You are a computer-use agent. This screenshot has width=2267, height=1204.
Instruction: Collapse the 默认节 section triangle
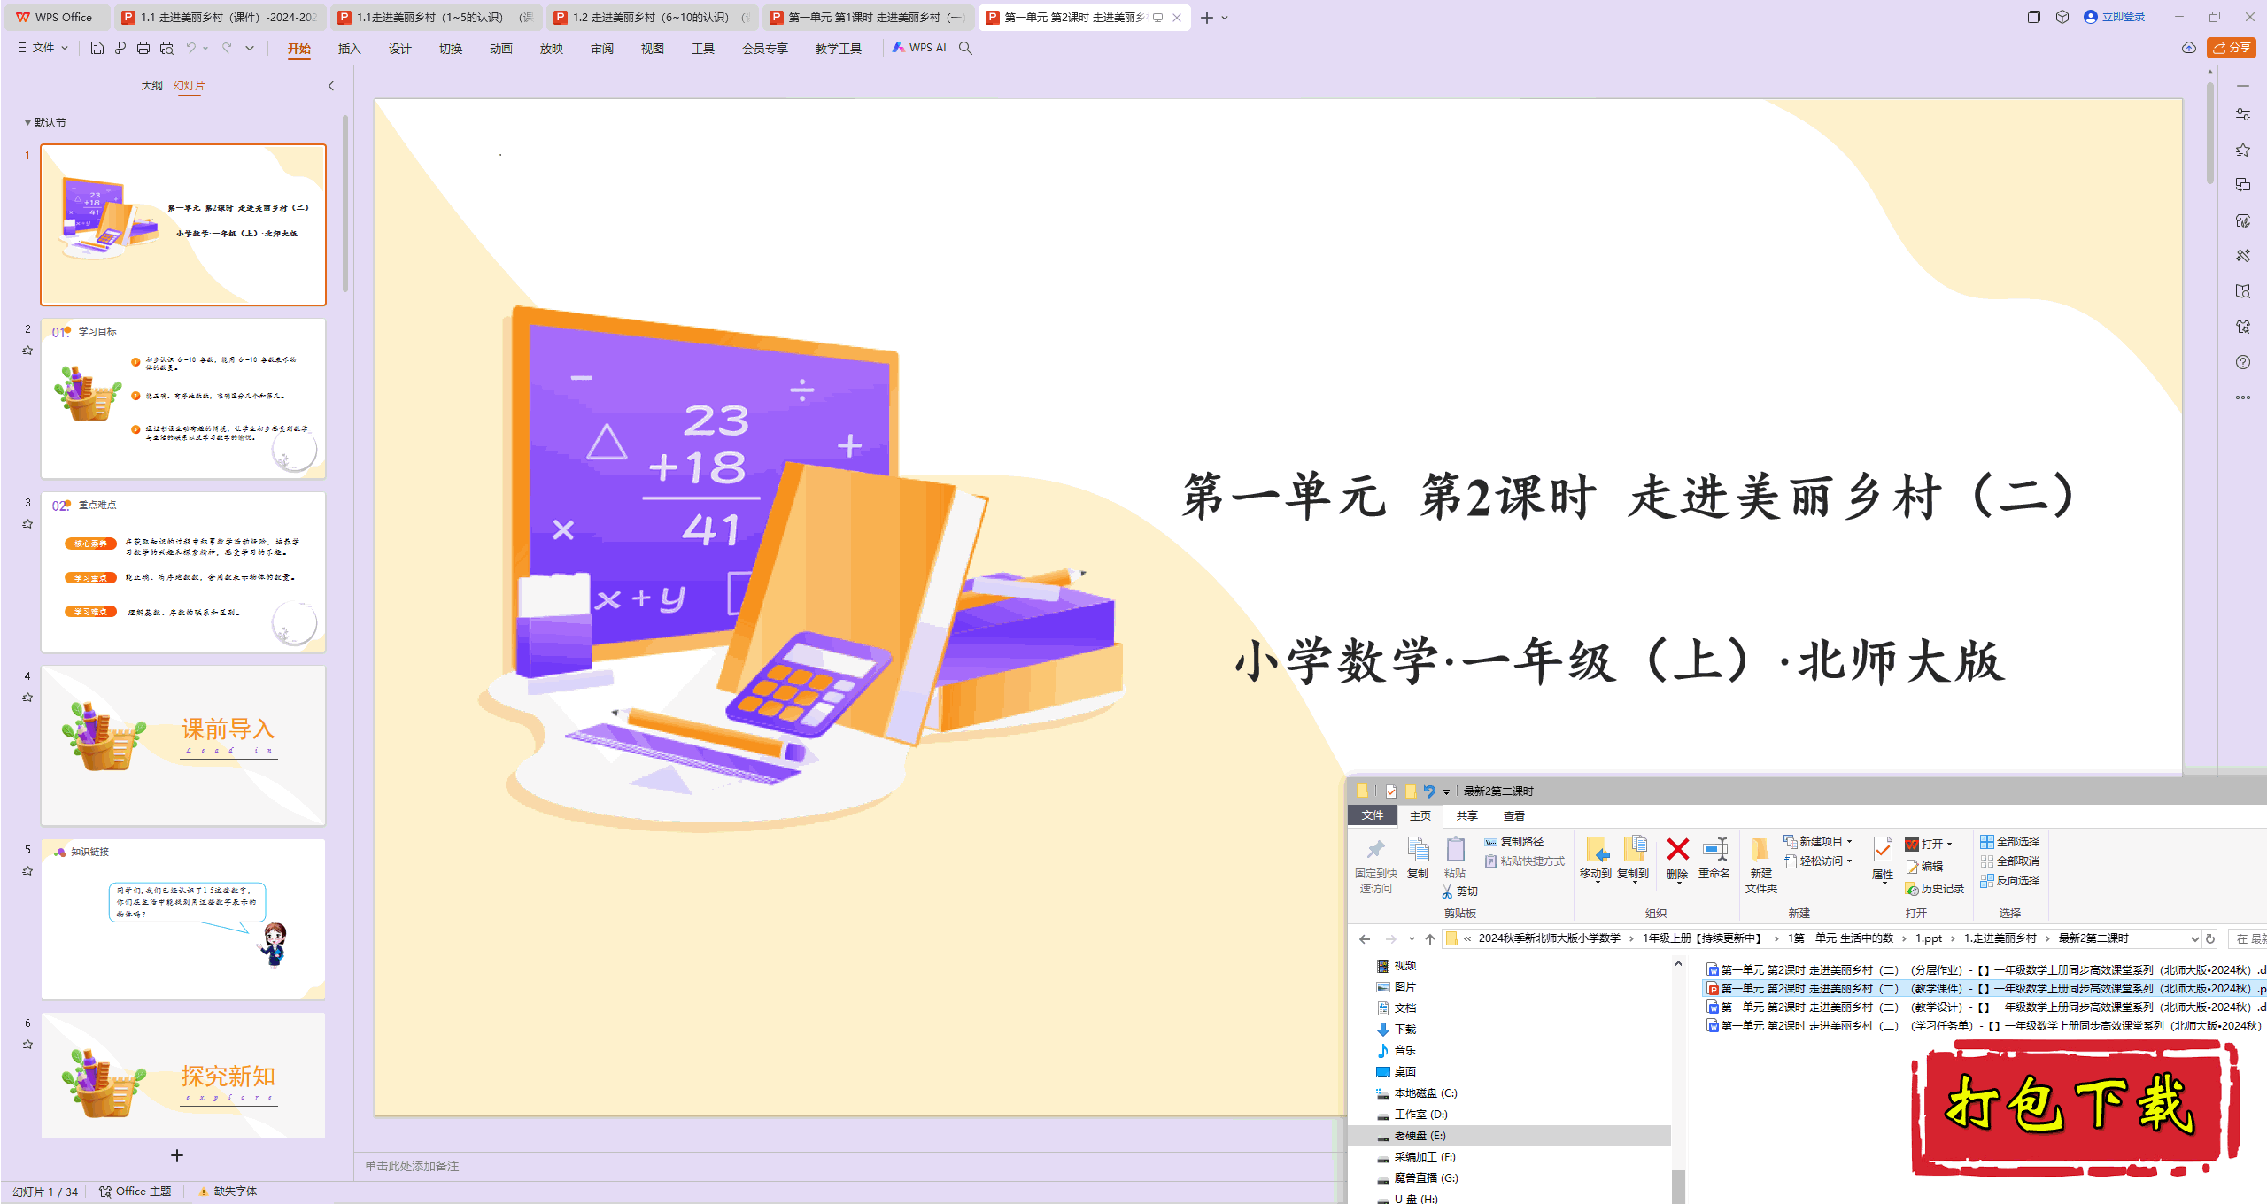(x=27, y=123)
